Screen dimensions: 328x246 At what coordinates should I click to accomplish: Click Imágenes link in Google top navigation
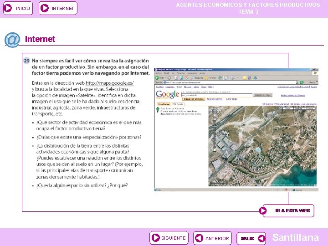tap(170, 87)
